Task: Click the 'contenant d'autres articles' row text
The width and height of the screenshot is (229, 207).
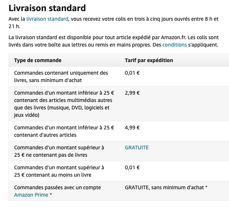Action: [x=64, y=131]
